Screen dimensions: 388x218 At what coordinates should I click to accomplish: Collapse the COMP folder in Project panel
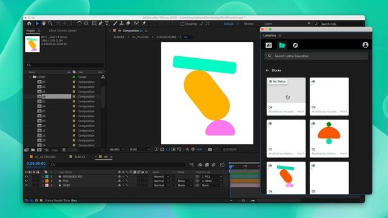[x=30, y=77]
